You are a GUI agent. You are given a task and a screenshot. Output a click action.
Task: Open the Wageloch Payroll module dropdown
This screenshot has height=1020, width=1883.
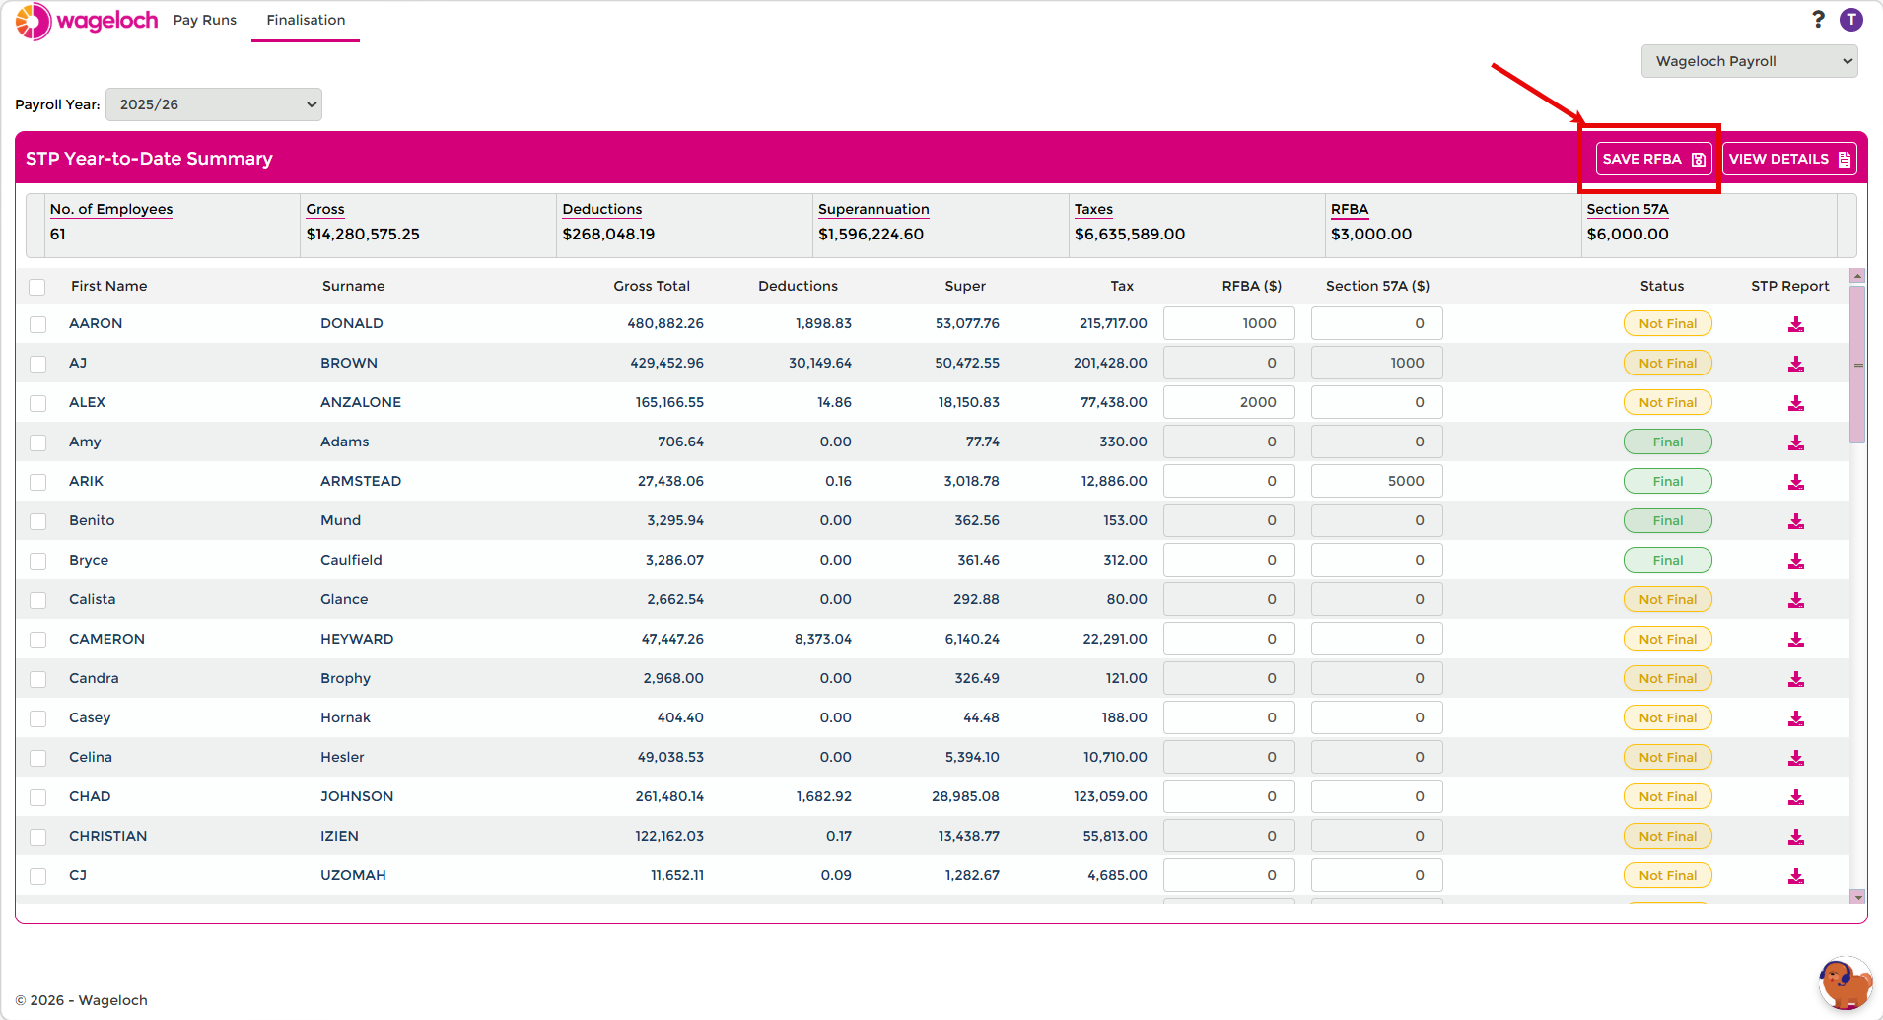pos(1749,61)
